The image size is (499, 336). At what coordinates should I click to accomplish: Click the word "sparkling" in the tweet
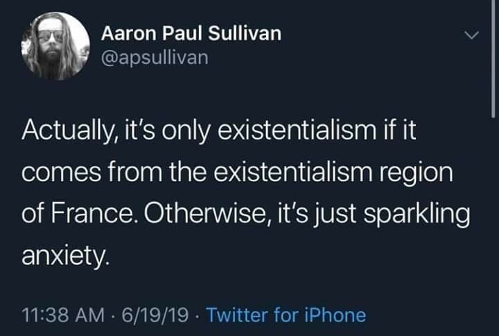point(415,215)
